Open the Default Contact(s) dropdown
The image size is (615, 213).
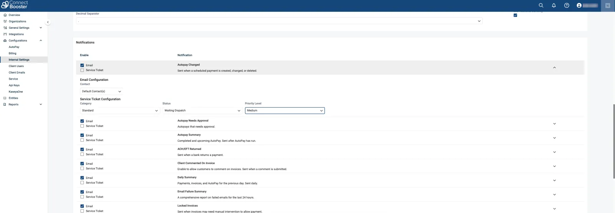point(101,92)
